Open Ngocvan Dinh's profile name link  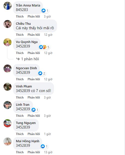click(x=26, y=68)
